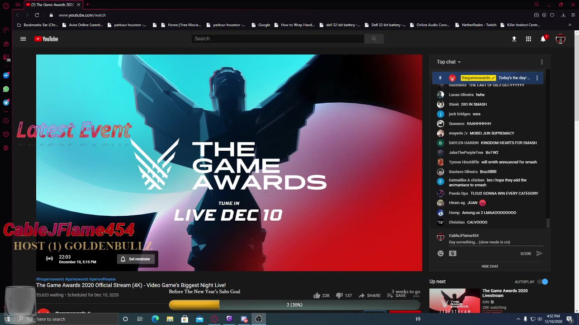This screenshot has width=579, height=325.
Task: Click the Set reminder button
Action: pyautogui.click(x=135, y=259)
